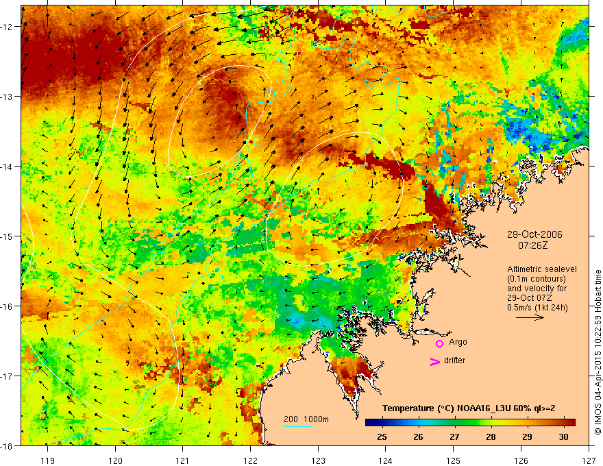The height and width of the screenshot is (466, 603).
Task: Click the velocity scale arrow under 0.5m/s
Action: [530, 317]
